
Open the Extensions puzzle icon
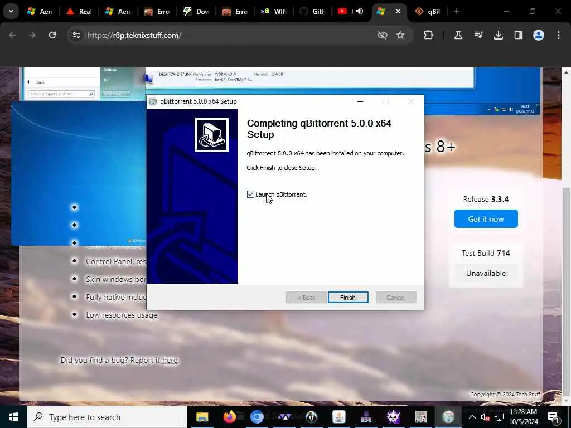[x=428, y=35]
